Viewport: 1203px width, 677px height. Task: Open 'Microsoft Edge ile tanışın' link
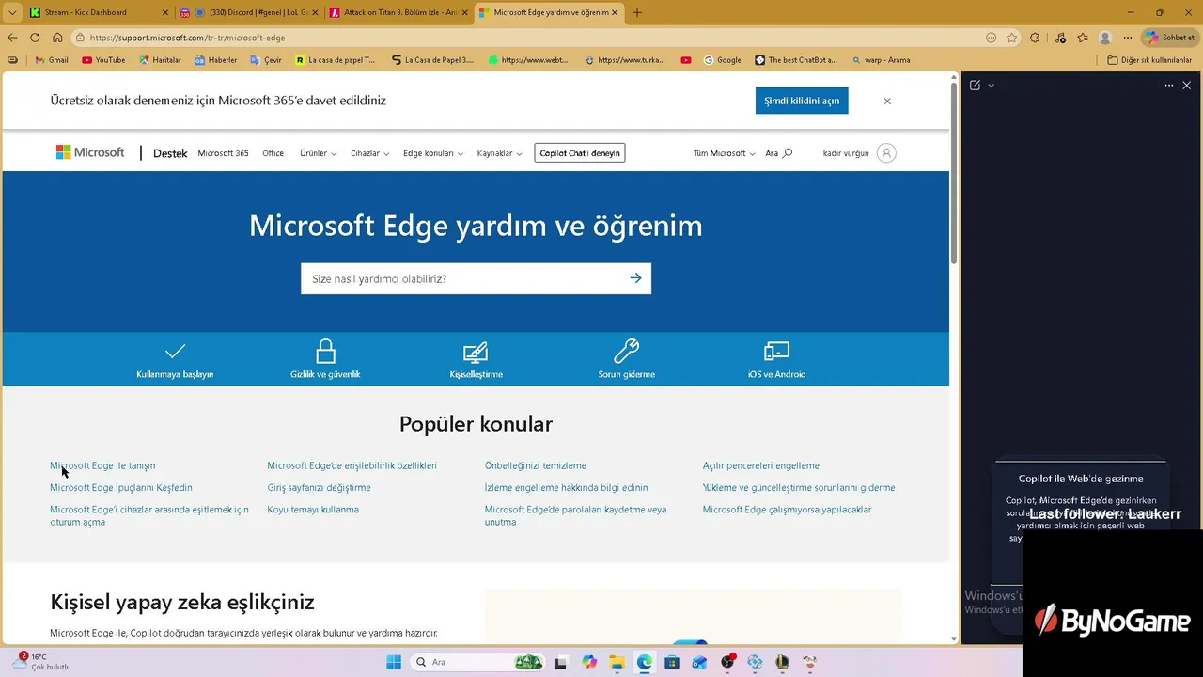point(102,465)
